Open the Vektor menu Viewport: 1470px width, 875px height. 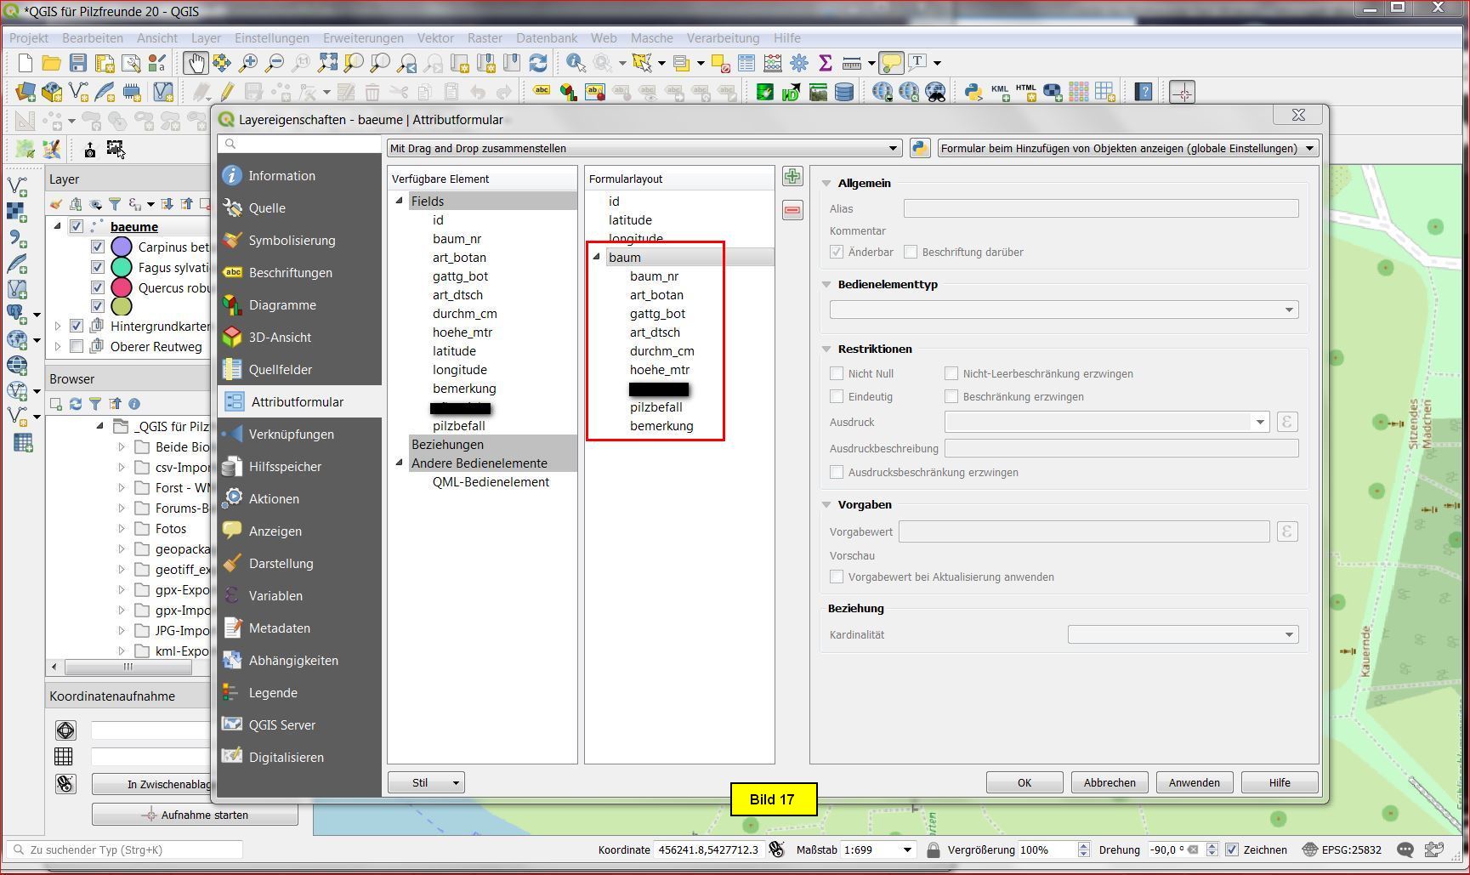click(x=434, y=38)
